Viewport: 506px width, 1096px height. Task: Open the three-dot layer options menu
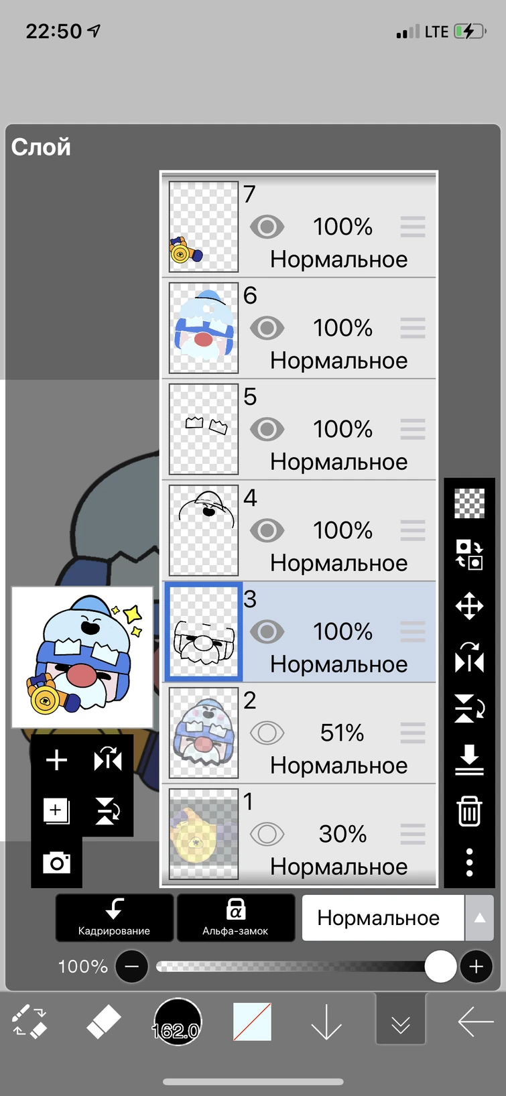pos(469,862)
